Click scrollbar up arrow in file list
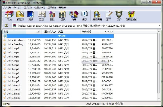 (159, 31)
